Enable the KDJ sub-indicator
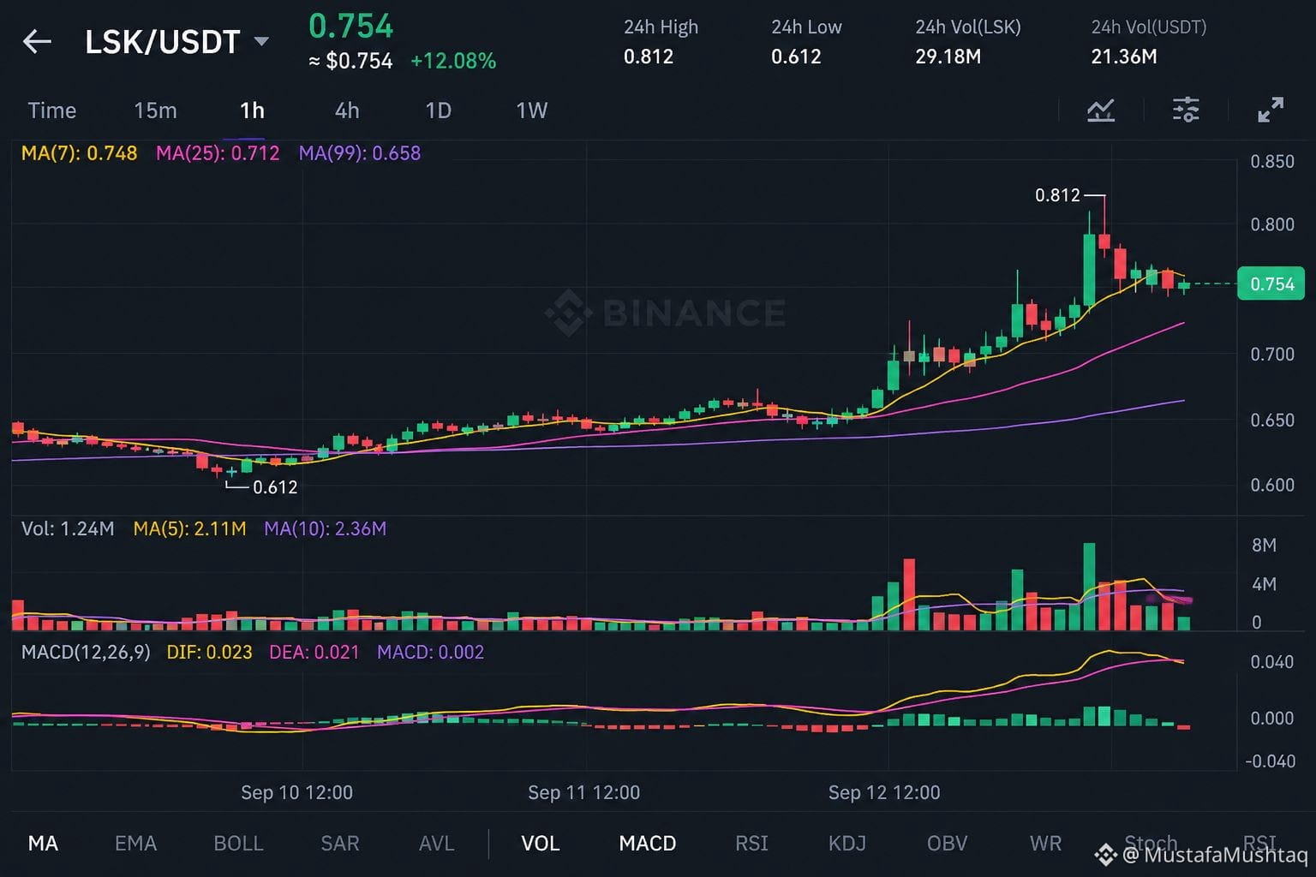Image resolution: width=1316 pixels, height=877 pixels. pos(847,844)
